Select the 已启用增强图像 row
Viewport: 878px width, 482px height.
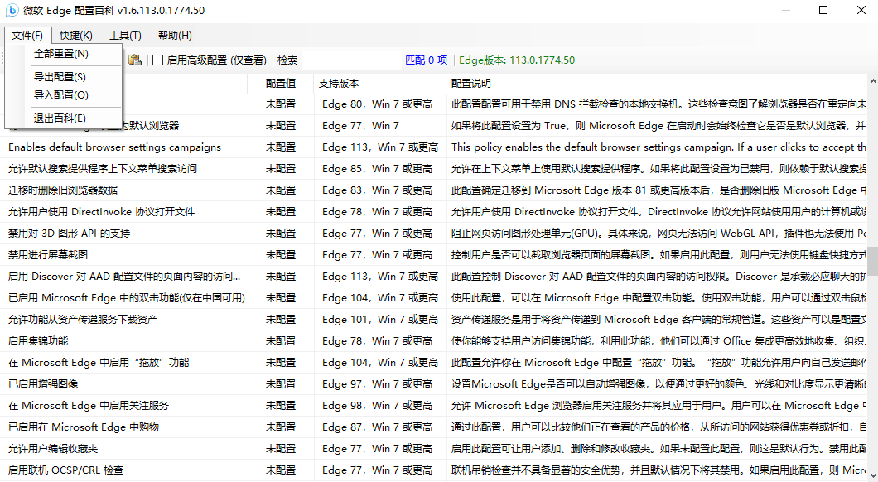[x=434, y=384]
